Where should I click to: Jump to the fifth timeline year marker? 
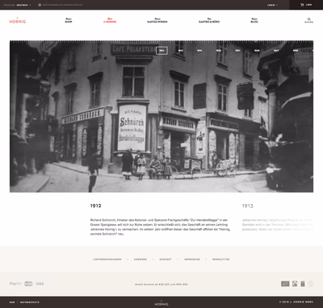coord(237,51)
